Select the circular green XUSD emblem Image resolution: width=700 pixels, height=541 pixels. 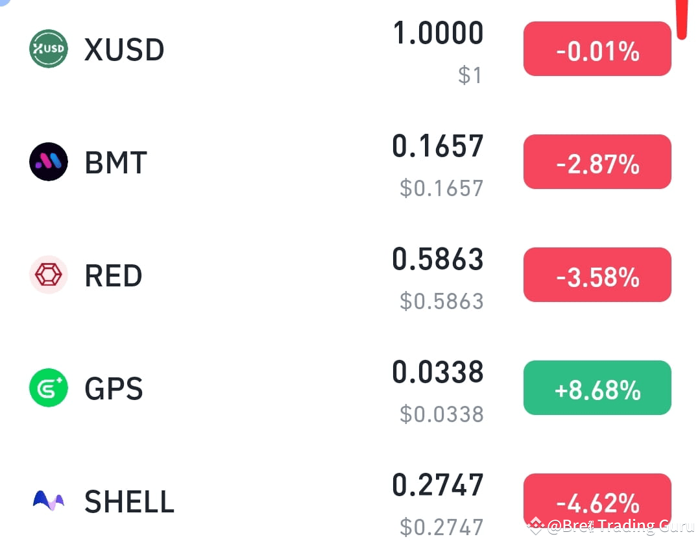pyautogui.click(x=47, y=48)
